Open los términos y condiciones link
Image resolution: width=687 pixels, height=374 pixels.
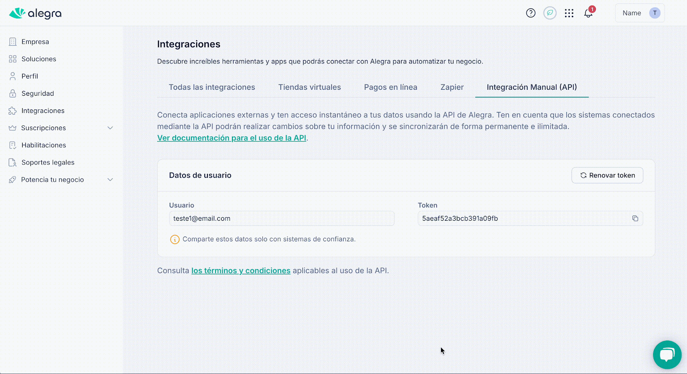click(x=241, y=271)
